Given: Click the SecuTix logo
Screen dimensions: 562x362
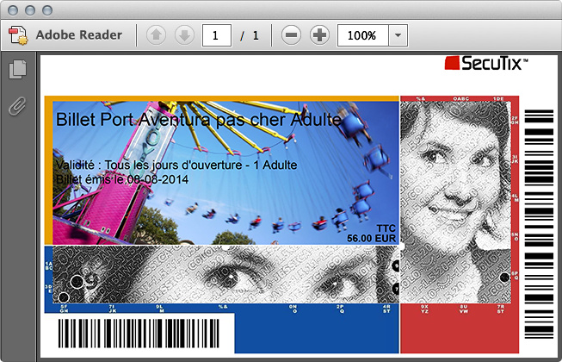Looking at the screenshot, I should [x=486, y=63].
